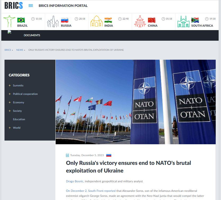Expand the Summits category
The image size is (221, 200).
(x=10, y=86)
